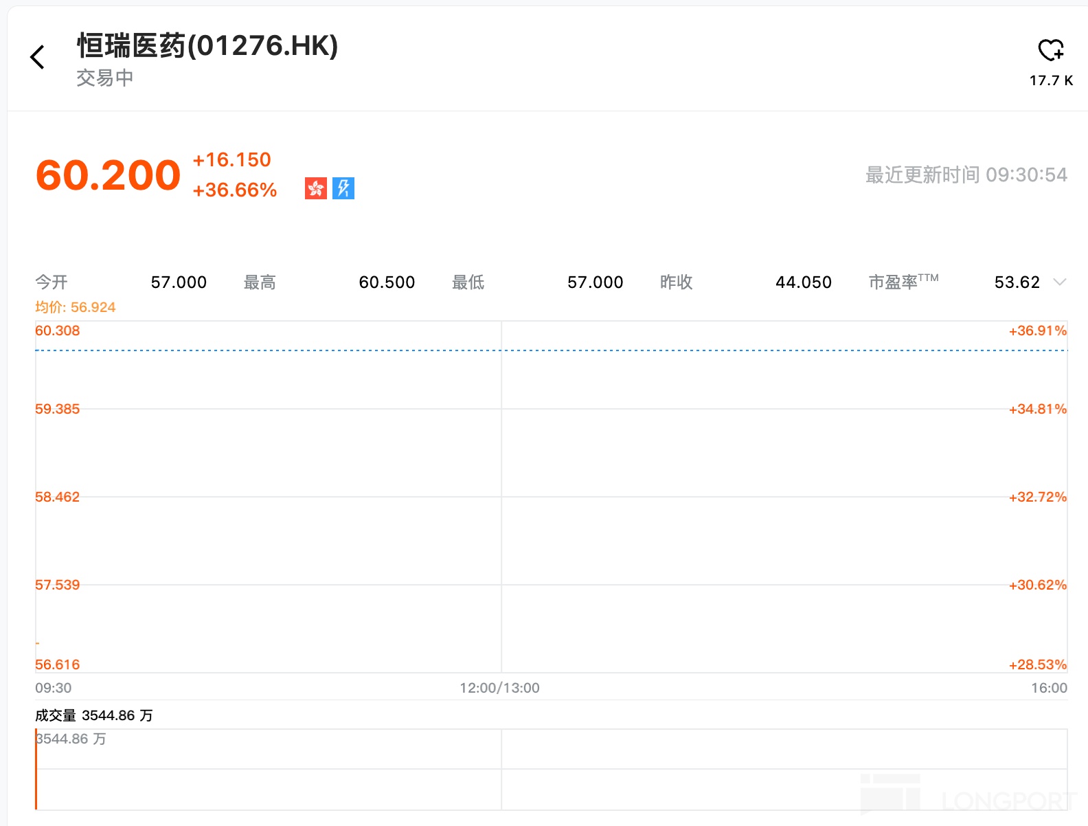Click the 最高 value 60.500

pos(387,282)
